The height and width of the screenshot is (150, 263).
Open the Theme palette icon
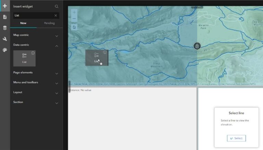click(x=5, y=50)
